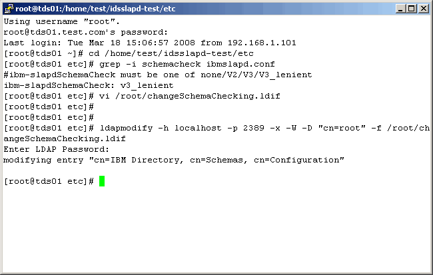433x275 pixels.
Task: Maximize the terminal window
Action: pyautogui.click(x=411, y=9)
